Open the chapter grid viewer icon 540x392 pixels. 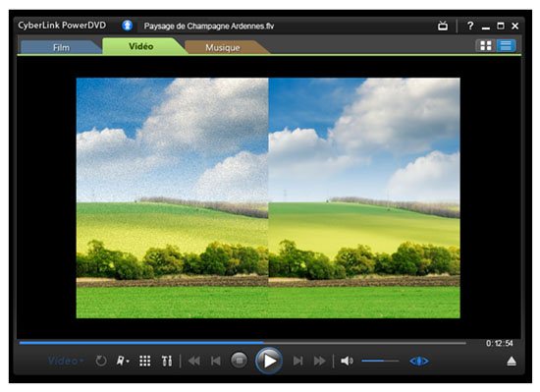pos(145,361)
